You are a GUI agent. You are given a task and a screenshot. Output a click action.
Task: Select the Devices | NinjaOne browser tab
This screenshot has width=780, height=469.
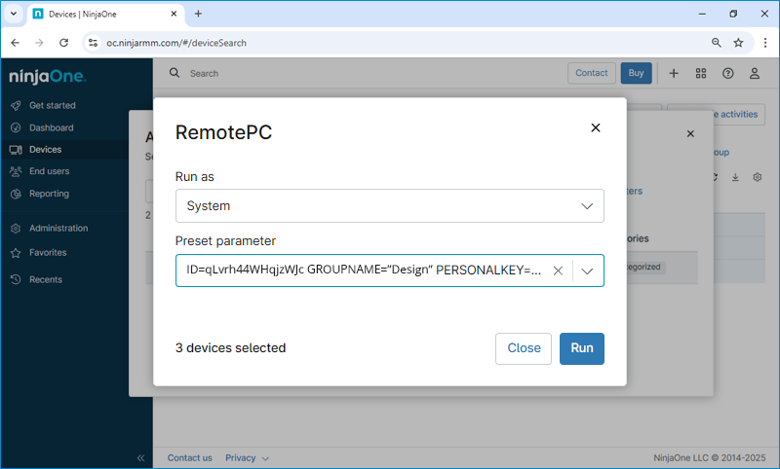pos(105,14)
